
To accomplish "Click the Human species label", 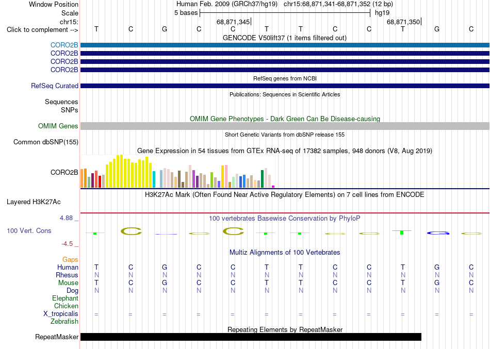I will 68,268.
